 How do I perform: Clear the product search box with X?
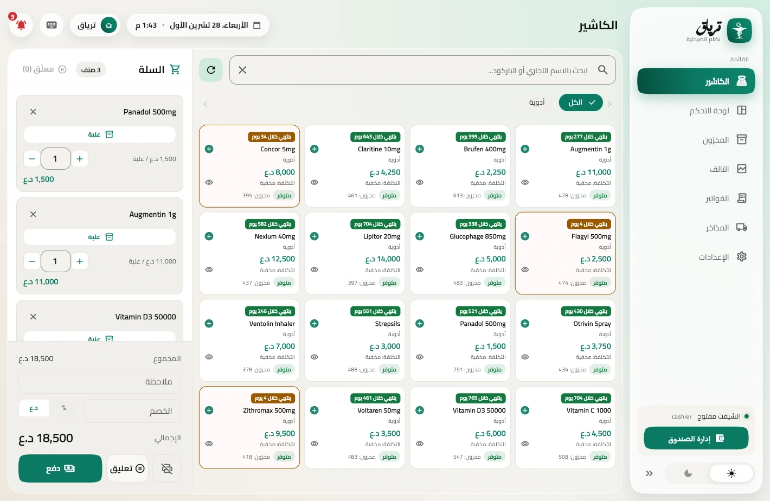tap(242, 70)
